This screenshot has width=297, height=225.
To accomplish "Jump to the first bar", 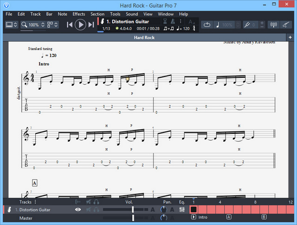I will (x=70, y=25).
